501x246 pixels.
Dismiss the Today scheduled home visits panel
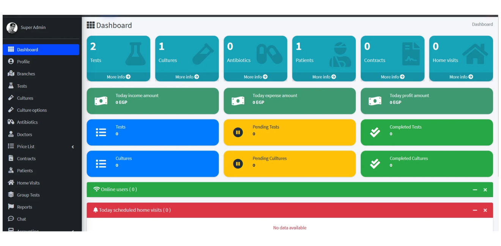tap(485, 210)
